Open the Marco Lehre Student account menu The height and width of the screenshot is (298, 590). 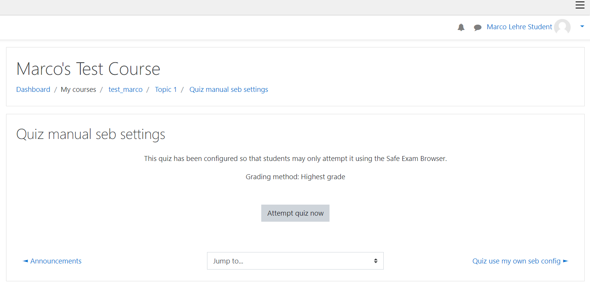pos(519,27)
